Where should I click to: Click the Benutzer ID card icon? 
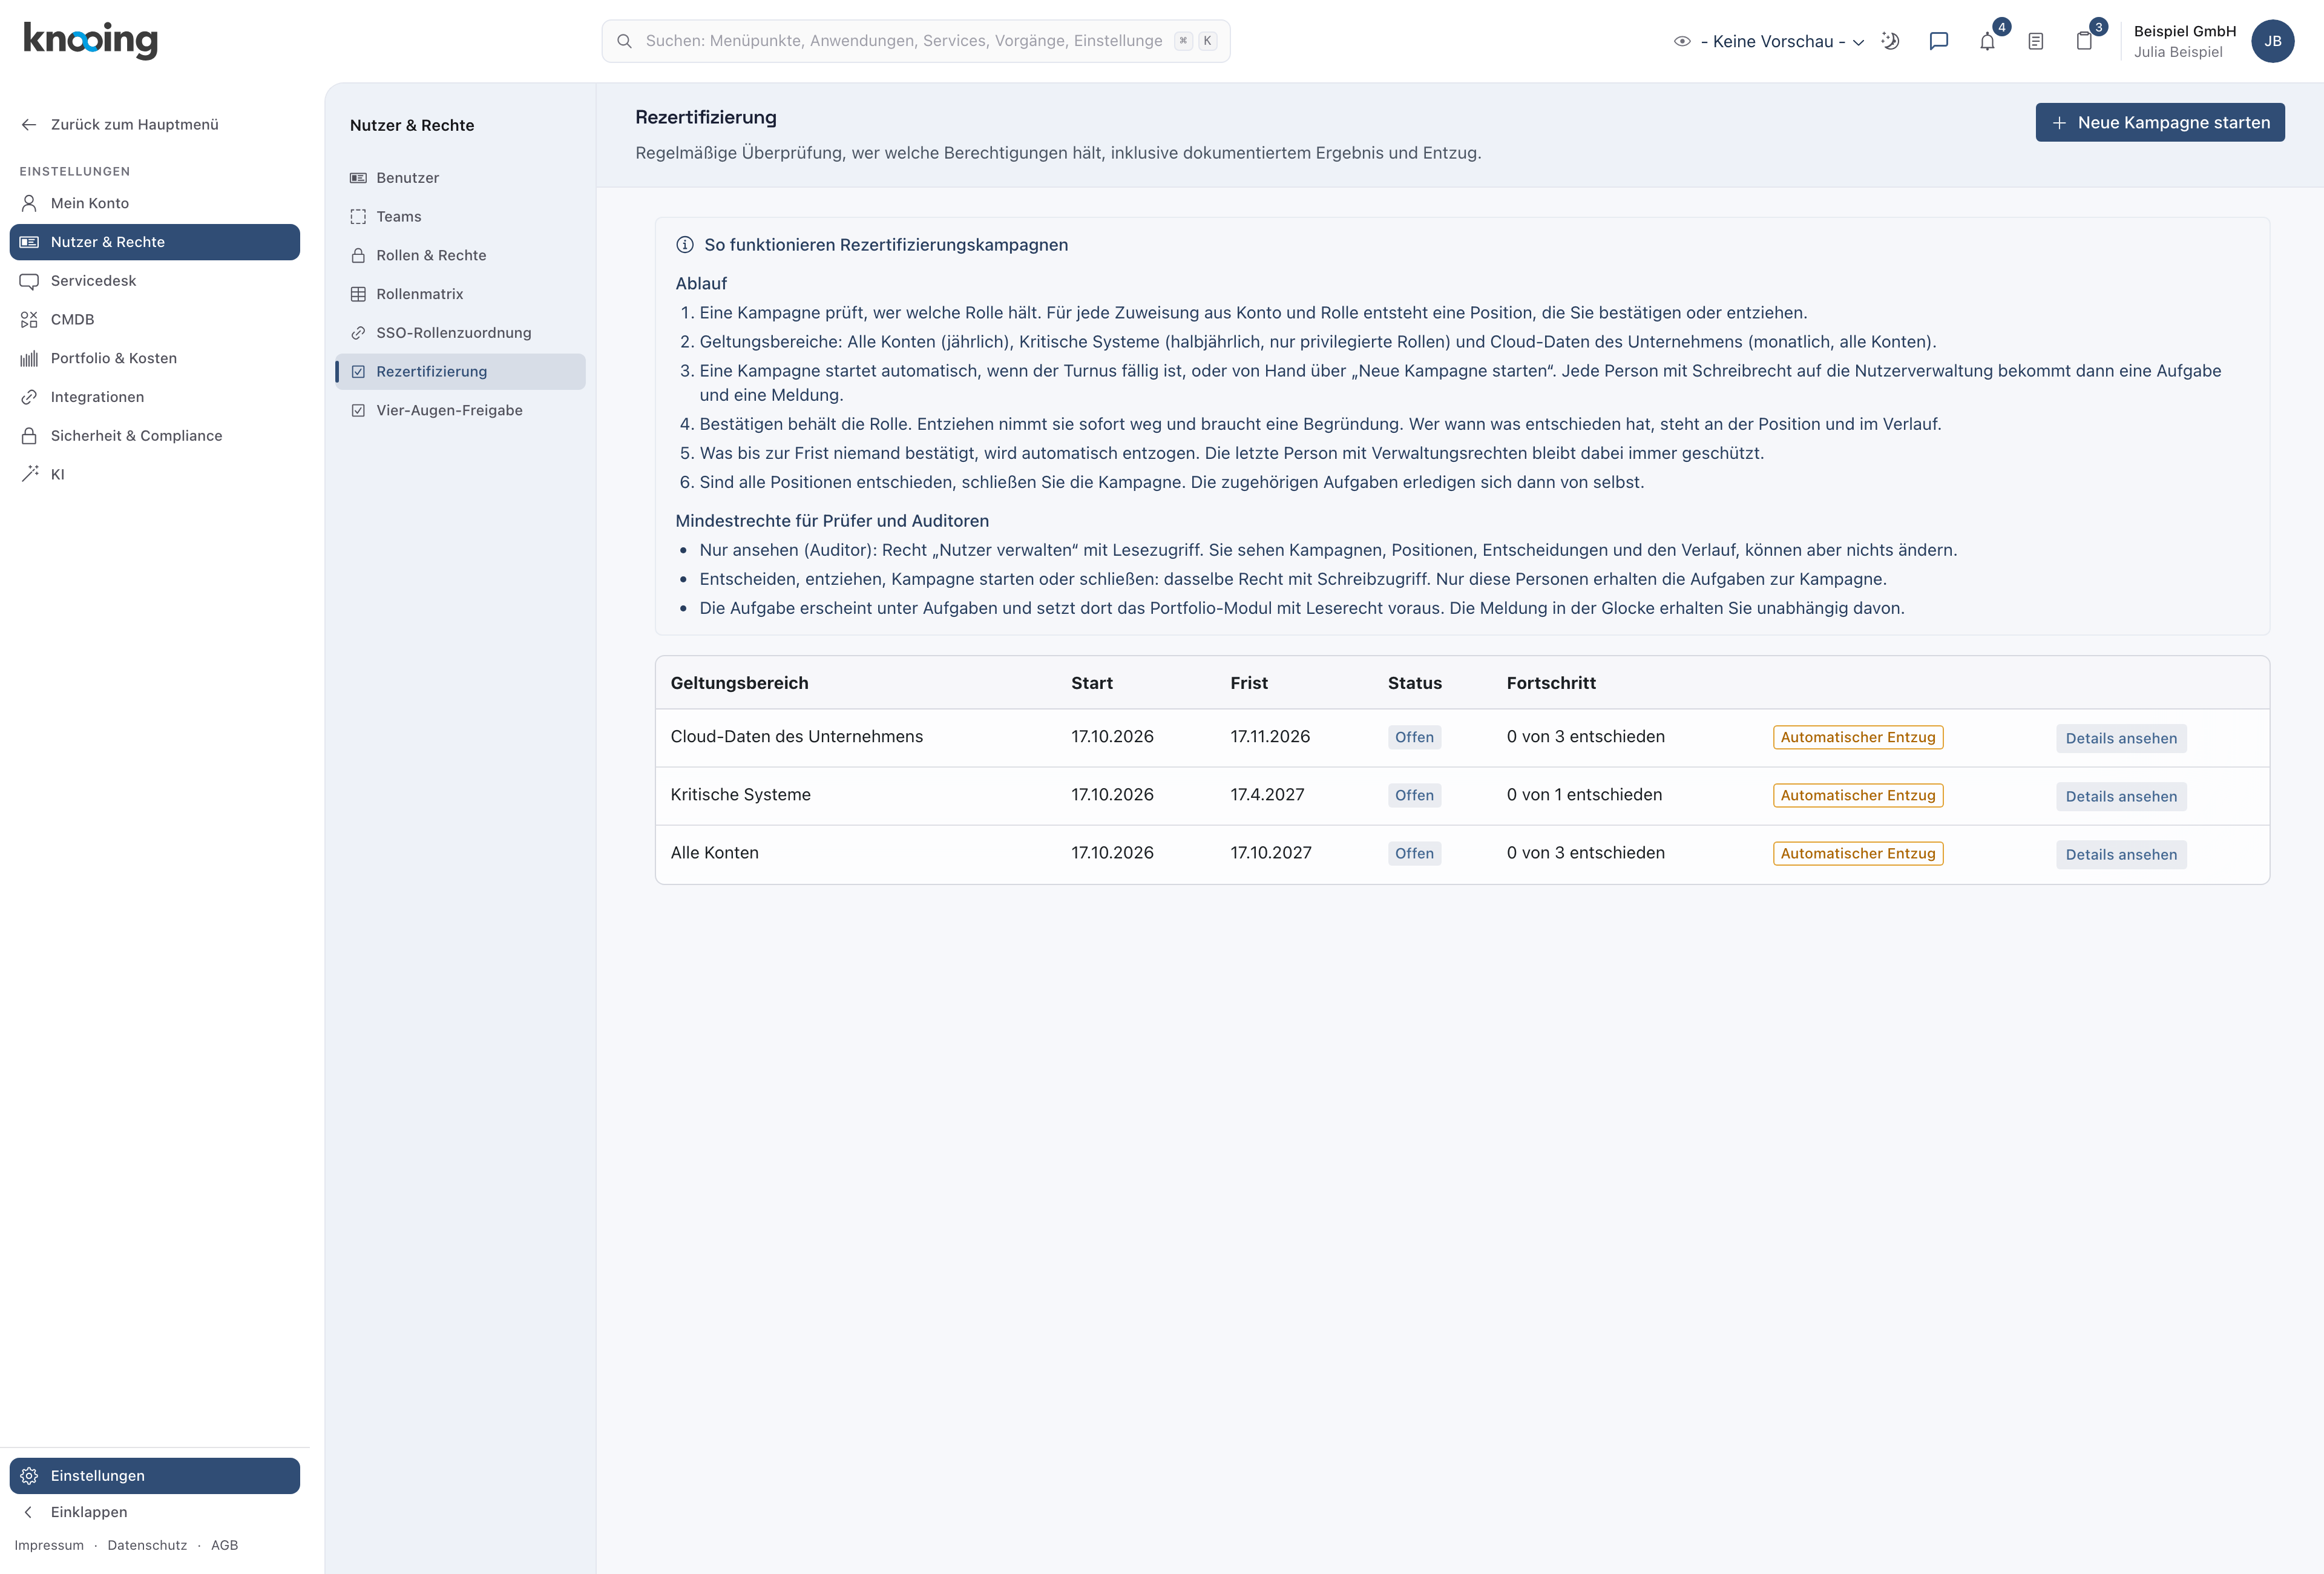pos(358,178)
